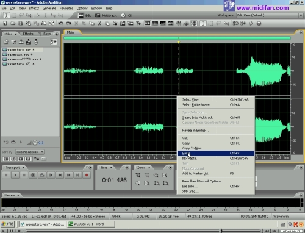305x233 pixels.
Task: Click the Stop transport button
Action: point(6,175)
